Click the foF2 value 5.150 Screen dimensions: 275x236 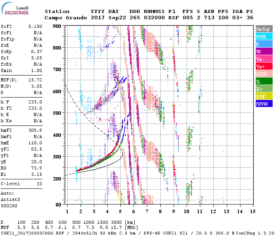coord(35,27)
